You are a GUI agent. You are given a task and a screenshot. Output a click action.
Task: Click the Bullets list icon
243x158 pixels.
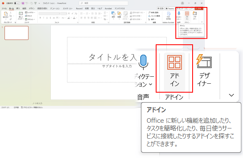[x=82, y=14]
